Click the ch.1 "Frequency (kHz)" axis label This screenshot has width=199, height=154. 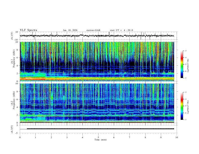(x=14, y=58)
